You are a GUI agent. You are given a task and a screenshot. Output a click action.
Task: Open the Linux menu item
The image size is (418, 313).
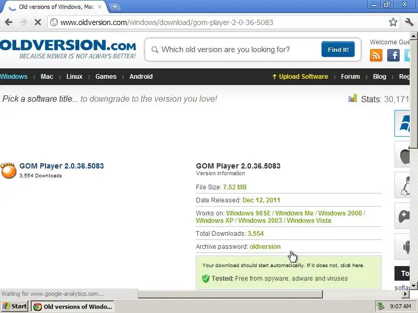point(74,77)
